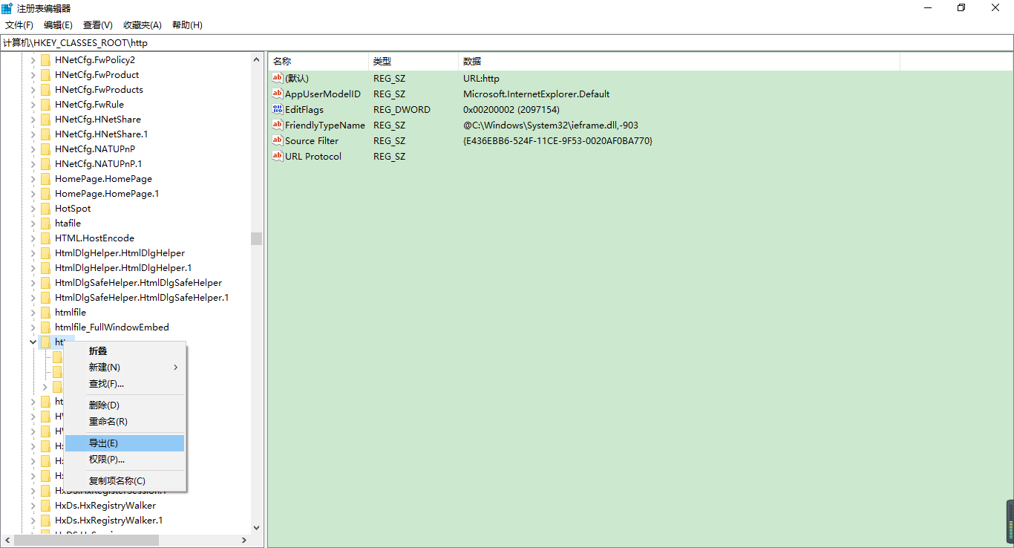Choose 复制项名称(C) in context menu
1014x548 pixels.
coord(125,481)
